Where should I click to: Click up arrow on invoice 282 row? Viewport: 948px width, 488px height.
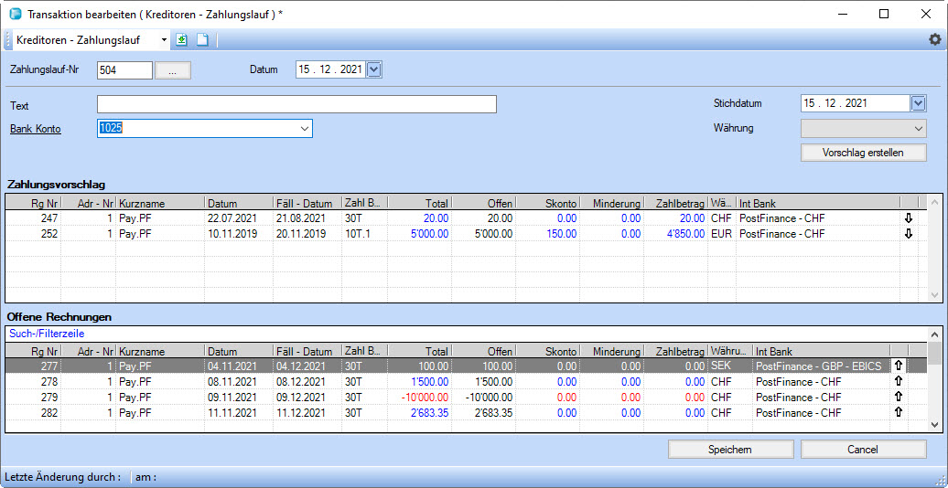click(898, 413)
